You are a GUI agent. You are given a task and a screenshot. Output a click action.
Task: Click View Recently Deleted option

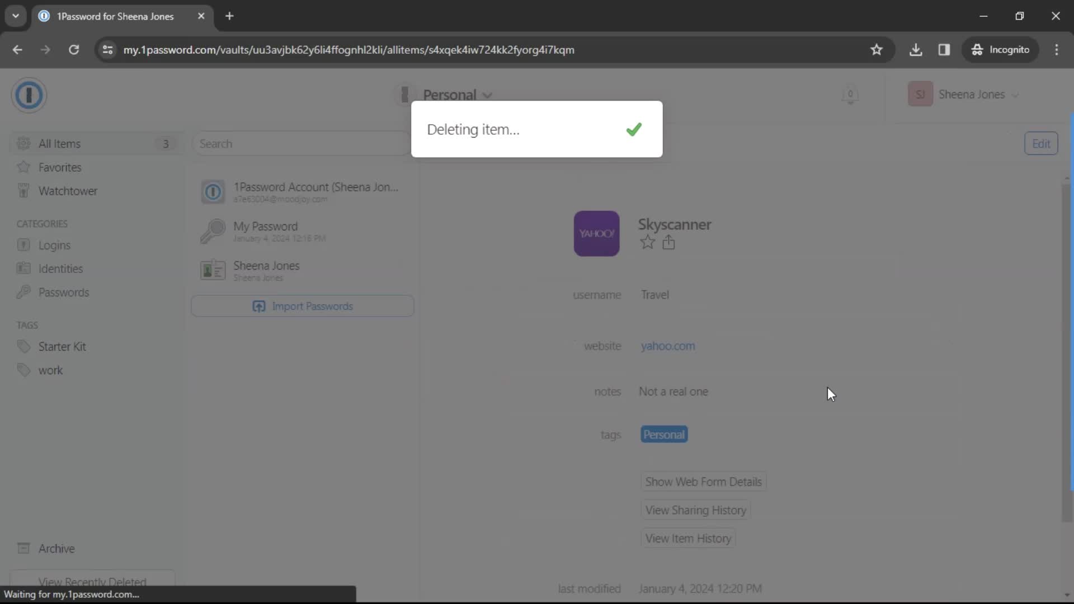coord(93,582)
